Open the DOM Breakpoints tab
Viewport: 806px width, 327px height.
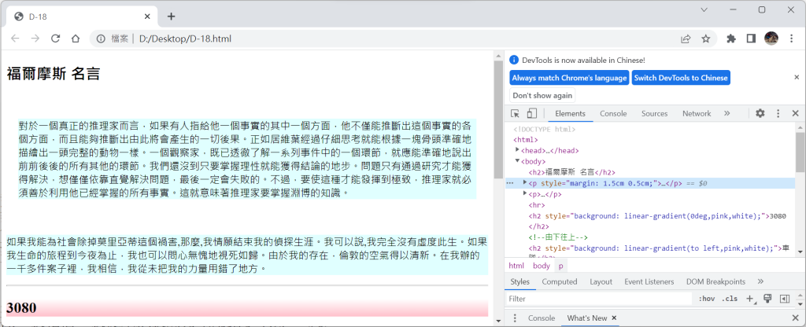[x=715, y=281]
